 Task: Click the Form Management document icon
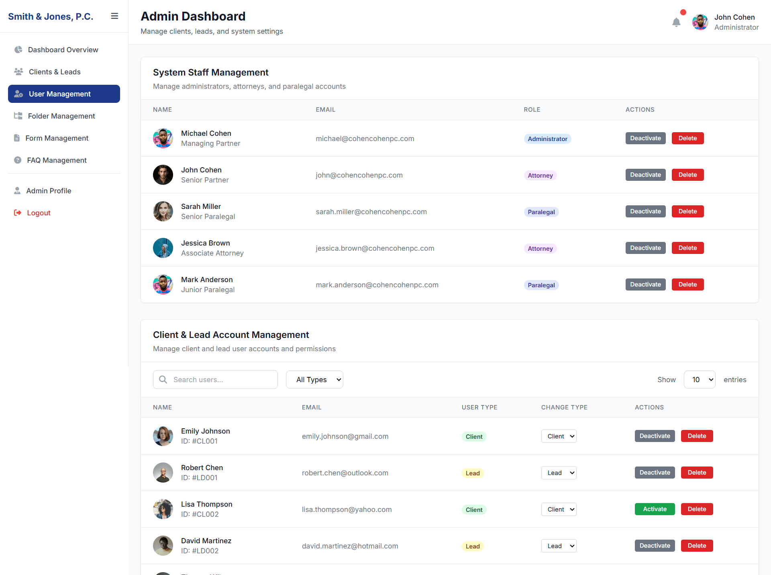pyautogui.click(x=17, y=138)
